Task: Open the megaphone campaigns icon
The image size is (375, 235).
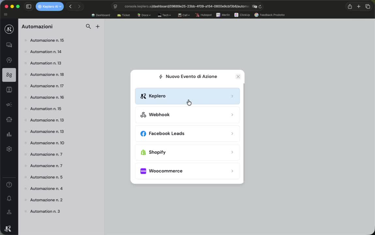Action: point(9,104)
